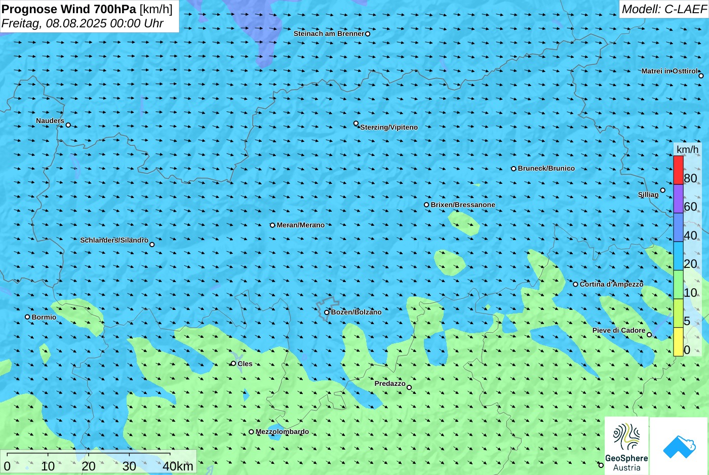Click the "Cles" town label

[x=245, y=364]
